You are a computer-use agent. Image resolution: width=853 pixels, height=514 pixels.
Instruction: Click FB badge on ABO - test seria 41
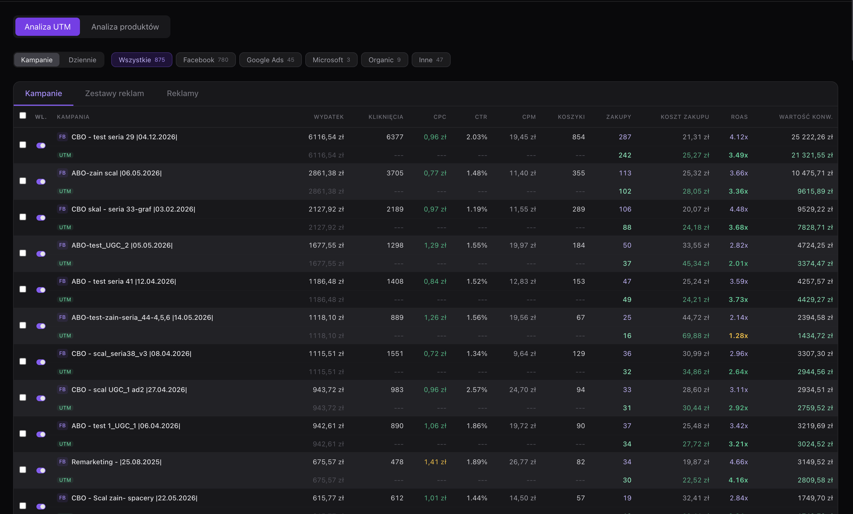[x=62, y=281]
